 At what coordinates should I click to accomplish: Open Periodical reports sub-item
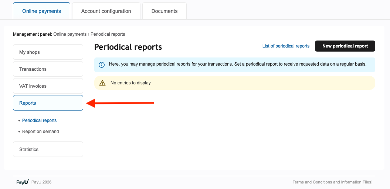39,120
